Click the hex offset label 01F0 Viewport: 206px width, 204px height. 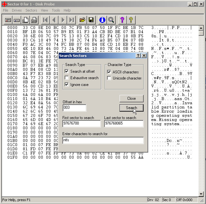[x=12, y=157]
